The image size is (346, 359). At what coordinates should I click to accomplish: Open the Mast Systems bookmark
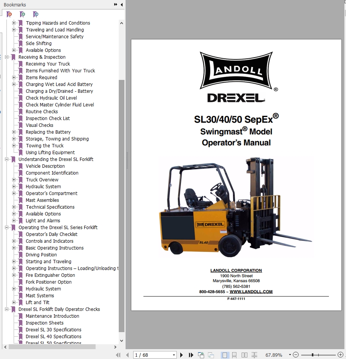click(x=40, y=296)
